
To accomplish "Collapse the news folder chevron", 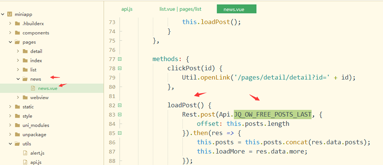I will click(18, 79).
